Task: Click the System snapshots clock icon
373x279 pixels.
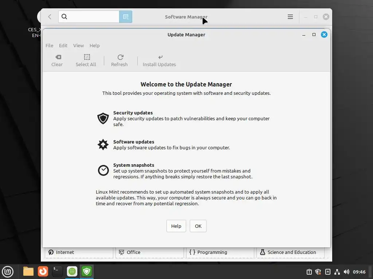Action: [103, 170]
